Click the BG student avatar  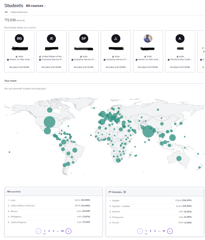tap(19, 38)
